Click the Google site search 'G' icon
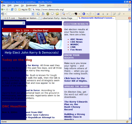Screen dimensions: 132x124 tap(38, 14)
